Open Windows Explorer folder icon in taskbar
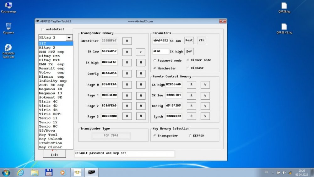This screenshot has height=177, width=314. (35, 172)
